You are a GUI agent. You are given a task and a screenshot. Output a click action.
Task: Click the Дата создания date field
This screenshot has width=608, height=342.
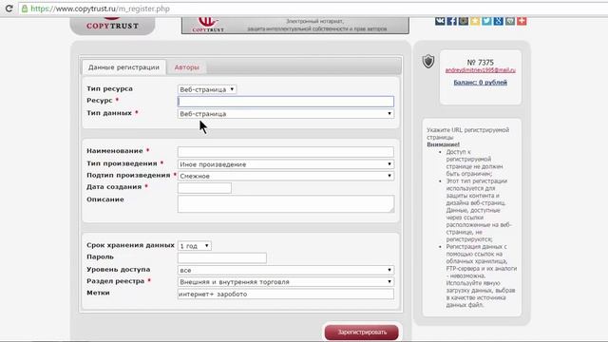204,188
